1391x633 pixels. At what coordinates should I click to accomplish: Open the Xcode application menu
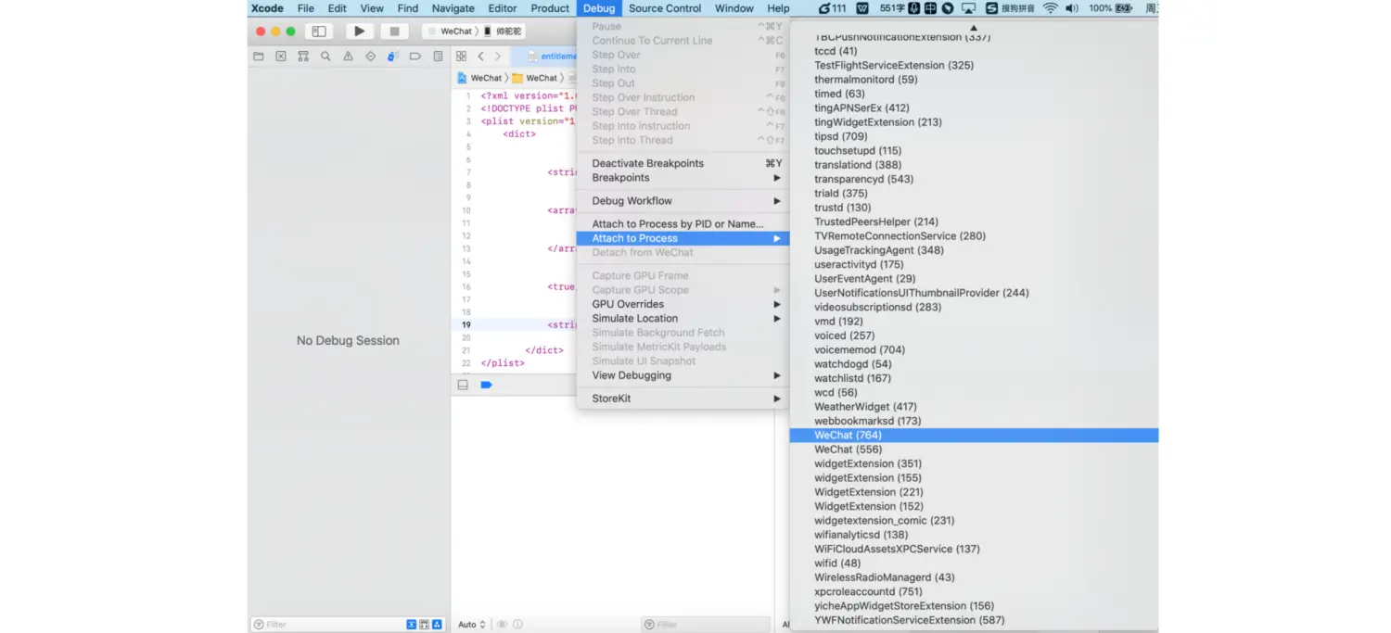[x=267, y=8]
